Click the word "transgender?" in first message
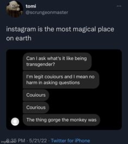This screenshot has width=128, height=144. [41, 64]
